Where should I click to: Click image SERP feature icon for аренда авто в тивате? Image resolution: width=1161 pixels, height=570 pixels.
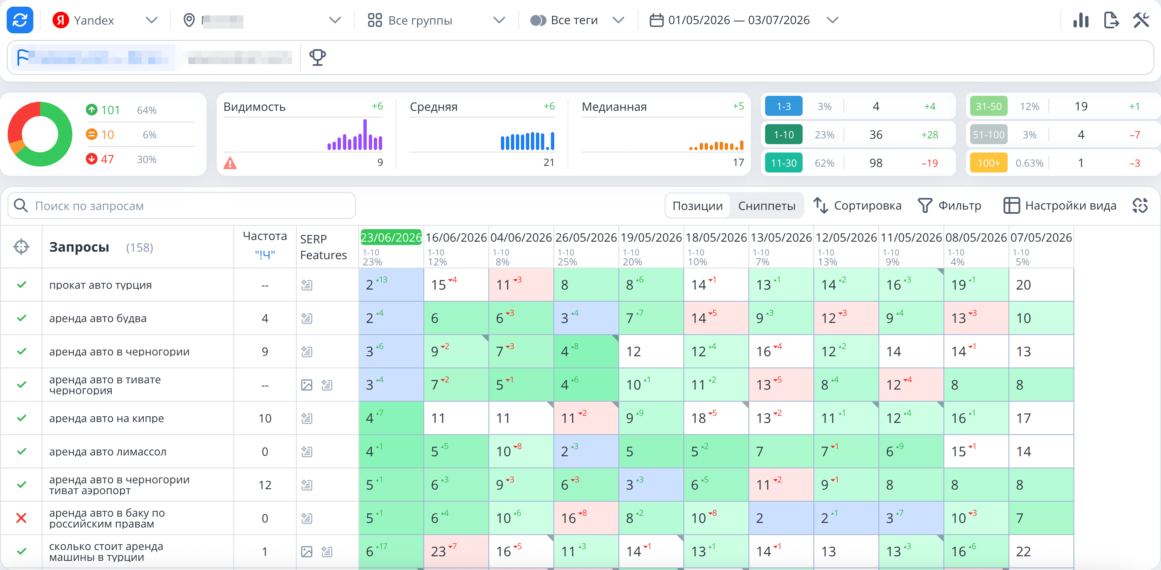pyautogui.click(x=306, y=385)
